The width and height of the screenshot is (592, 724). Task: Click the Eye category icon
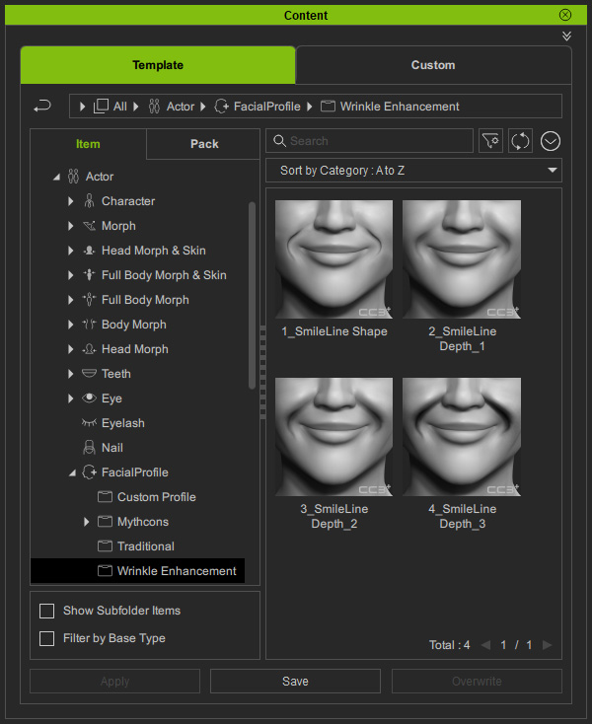pos(89,398)
